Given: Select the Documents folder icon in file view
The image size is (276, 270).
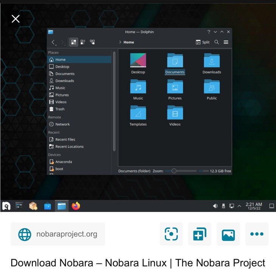Looking at the screenshot, I should click(175, 60).
